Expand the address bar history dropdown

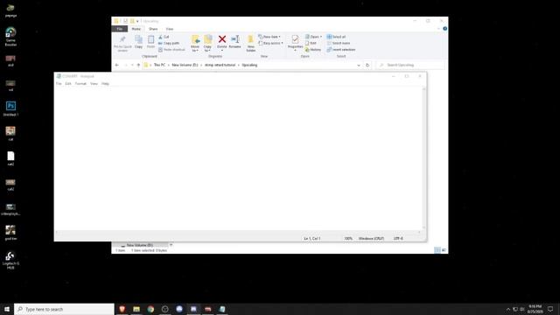point(359,66)
